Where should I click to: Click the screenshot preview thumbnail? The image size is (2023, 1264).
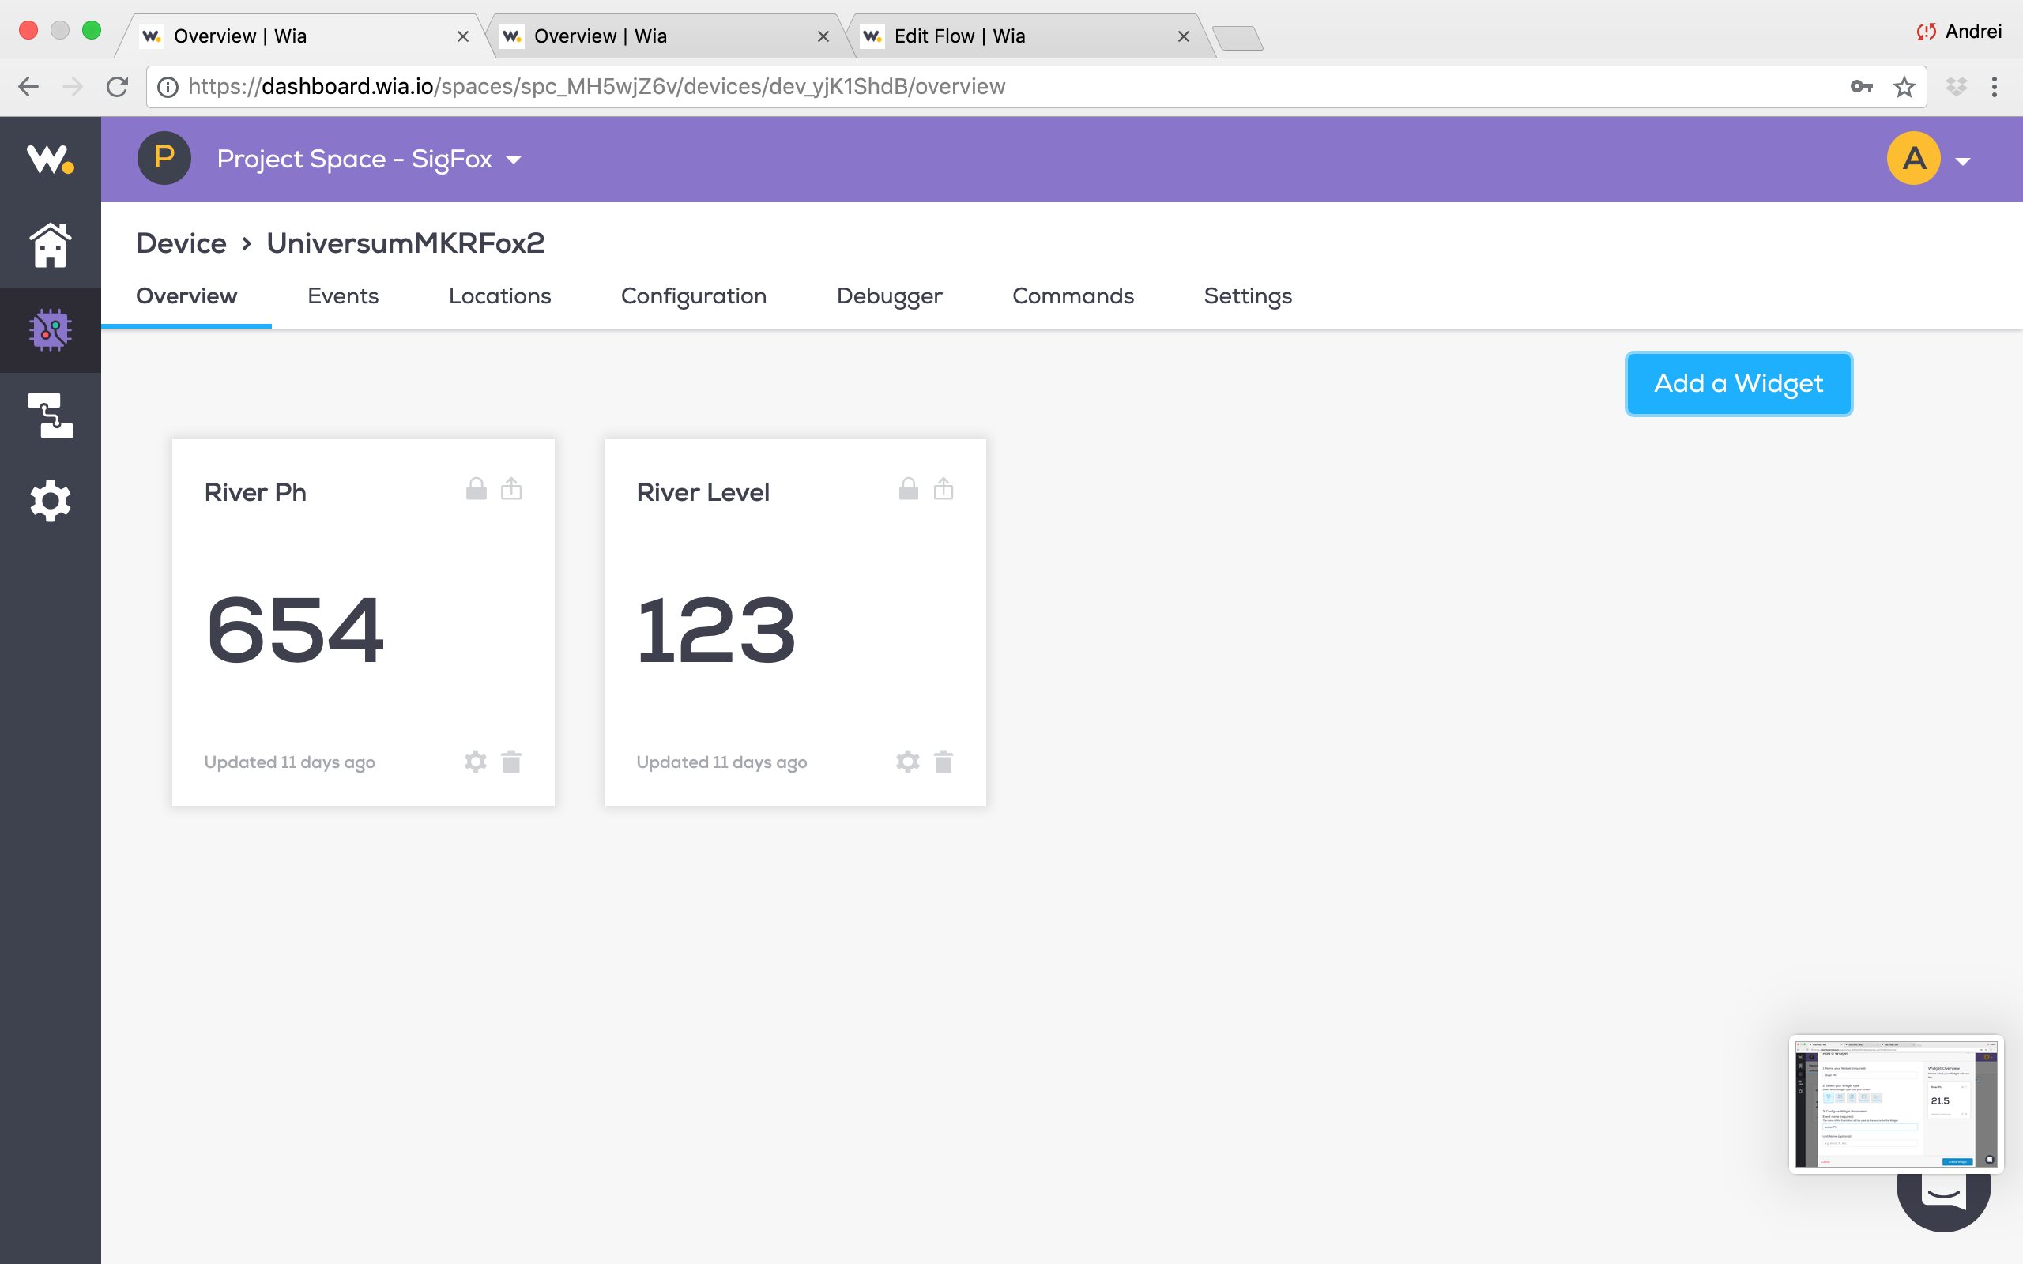point(1895,1104)
